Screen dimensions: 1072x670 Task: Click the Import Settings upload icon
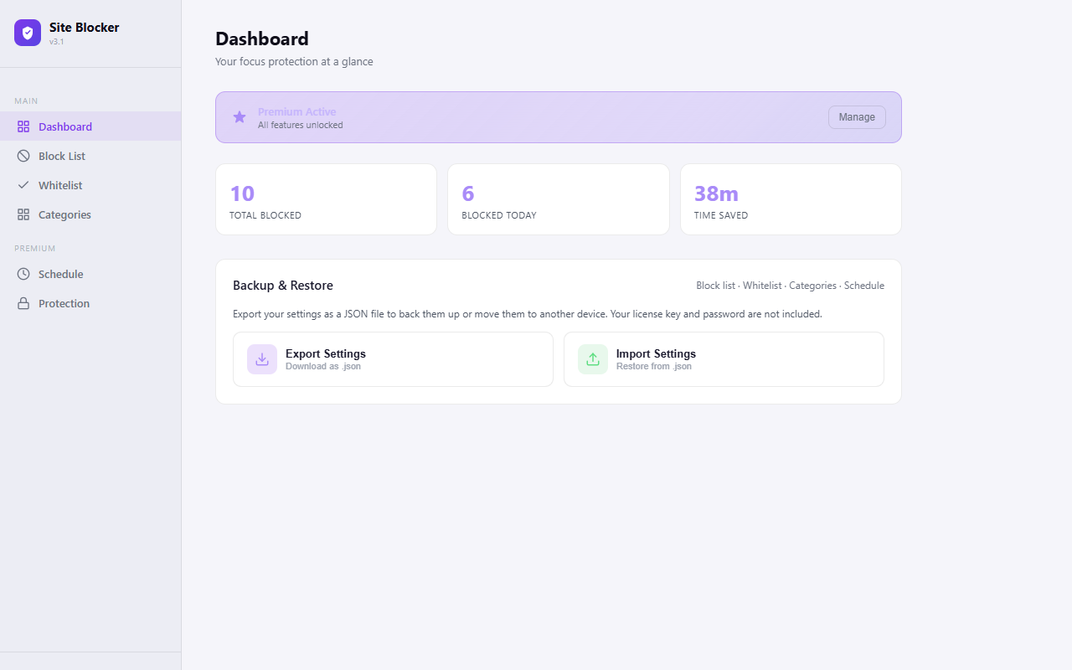click(593, 359)
